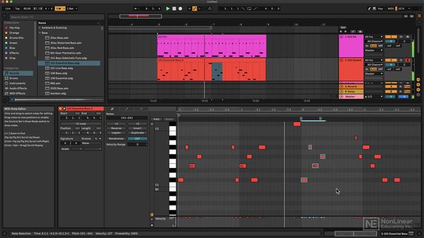Toggle the computer MIDI keyboard icon

[x=374, y=9]
